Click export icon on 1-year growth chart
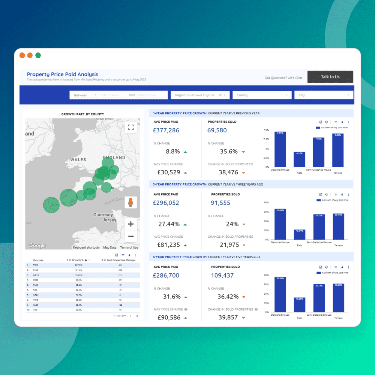The height and width of the screenshot is (375, 375). (321, 122)
